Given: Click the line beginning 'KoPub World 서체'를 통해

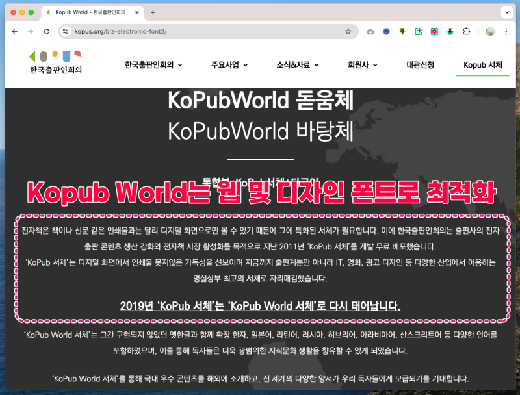Looking at the screenshot, I should 261,378.
